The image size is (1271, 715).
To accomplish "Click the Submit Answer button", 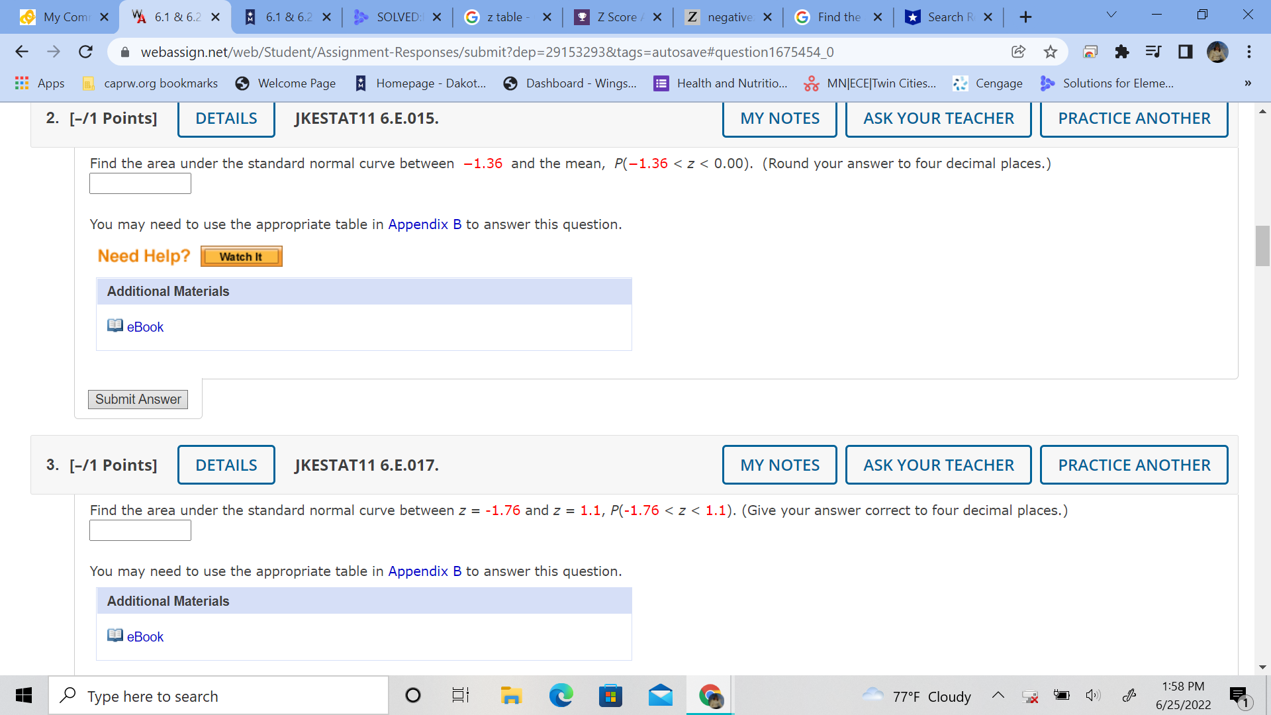I will coord(138,399).
